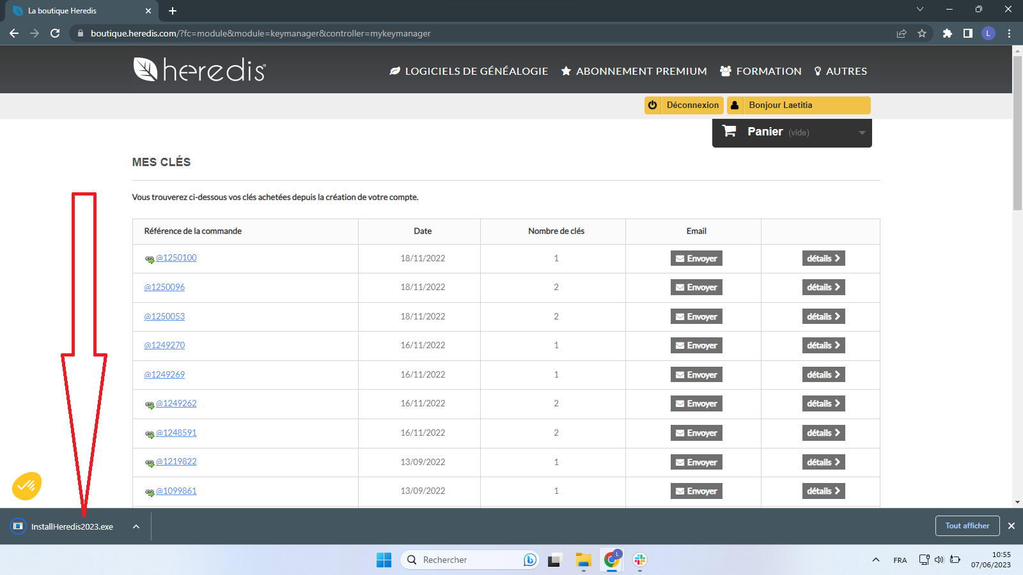Open chevron next to InstallHeredis2023.exe
Viewport: 1023px width, 575px height.
coord(135,526)
